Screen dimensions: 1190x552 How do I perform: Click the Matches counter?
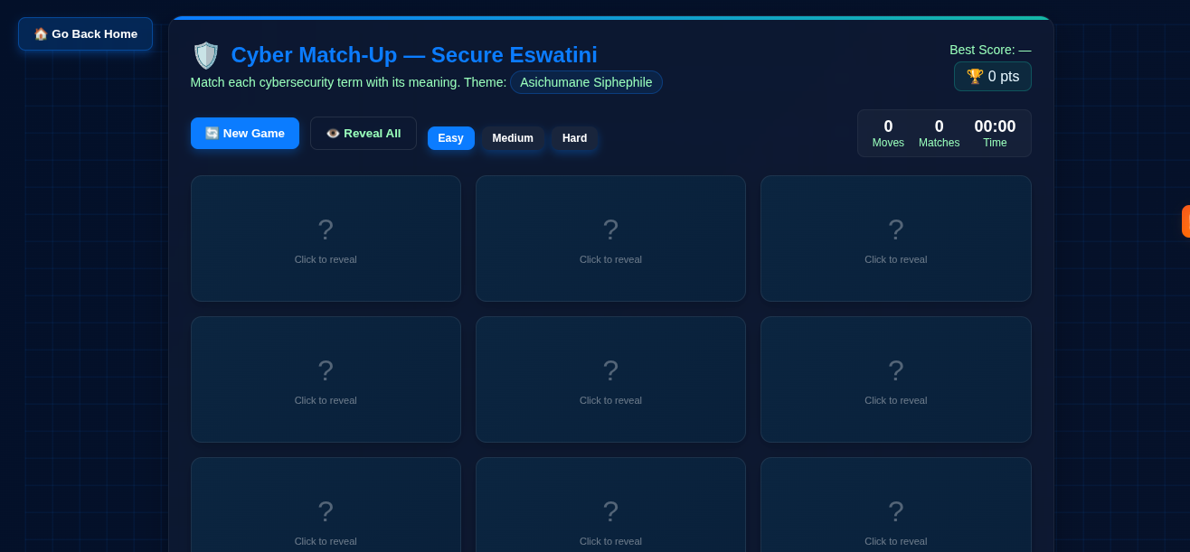click(x=939, y=134)
